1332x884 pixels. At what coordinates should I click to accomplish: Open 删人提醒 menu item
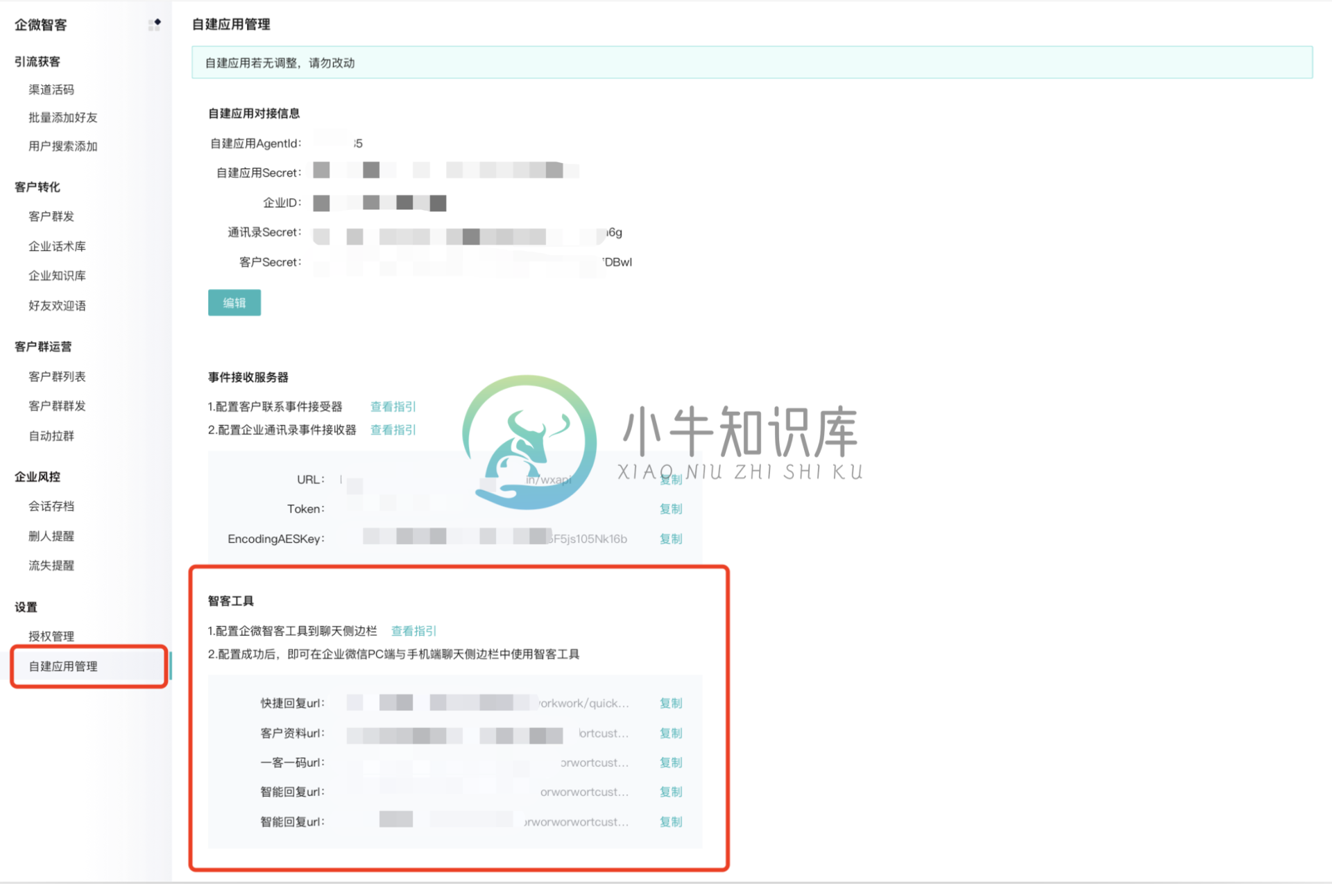coord(51,536)
